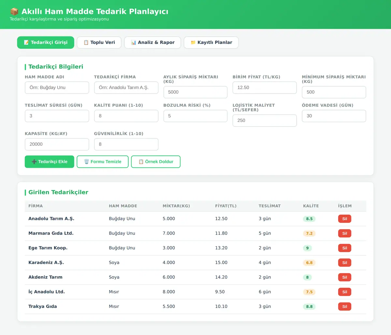
Task: Focus the Lojistik Maliyet input field
Action: tap(265, 121)
